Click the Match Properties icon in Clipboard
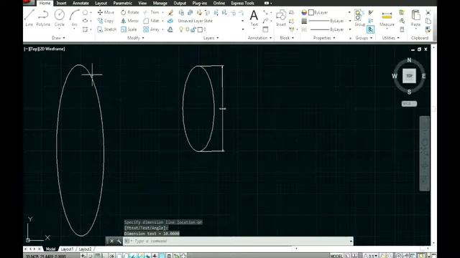The image size is (460, 258). point(428,29)
